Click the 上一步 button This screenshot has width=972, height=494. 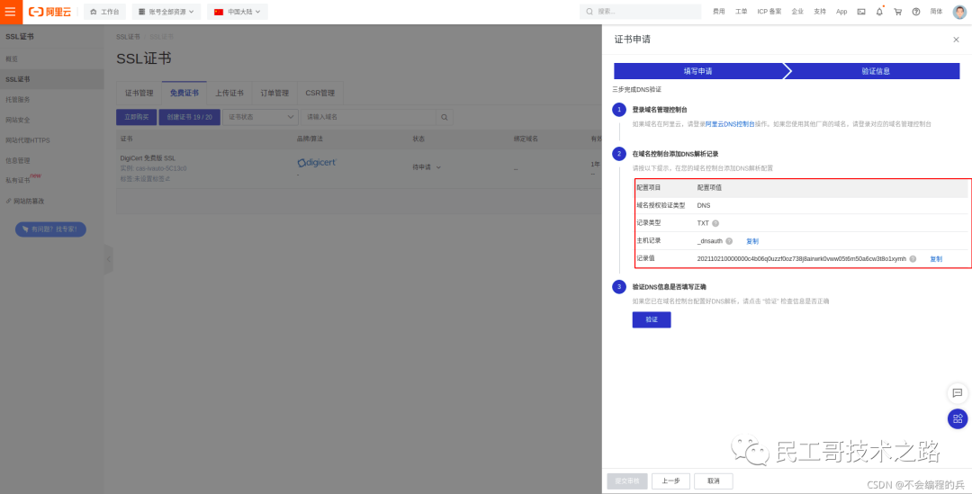click(670, 481)
